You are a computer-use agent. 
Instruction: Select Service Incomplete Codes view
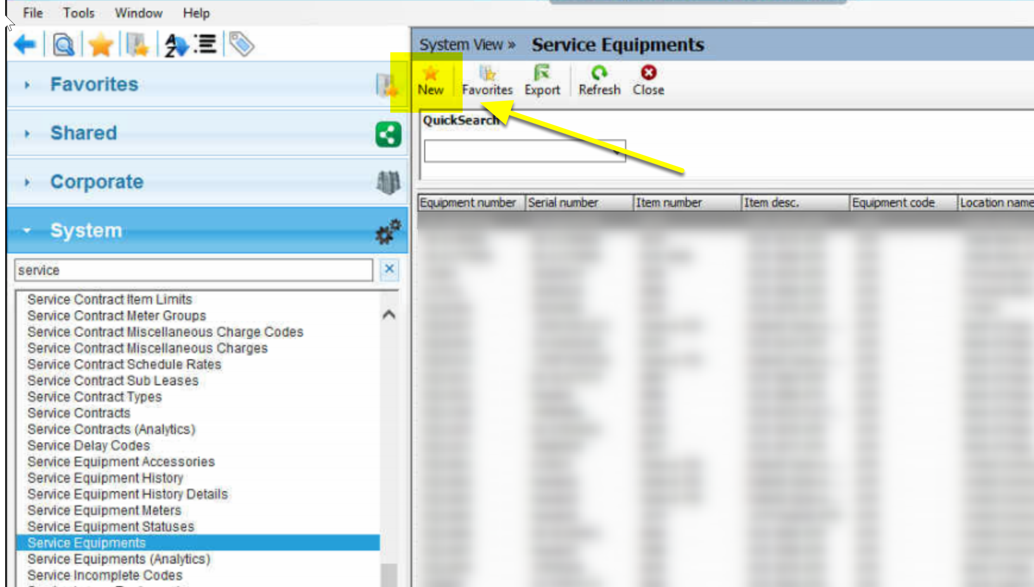(105, 575)
